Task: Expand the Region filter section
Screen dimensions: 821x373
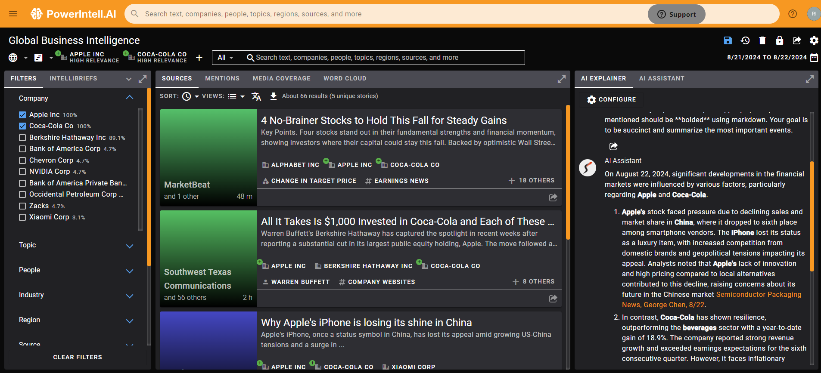Action: [130, 321]
